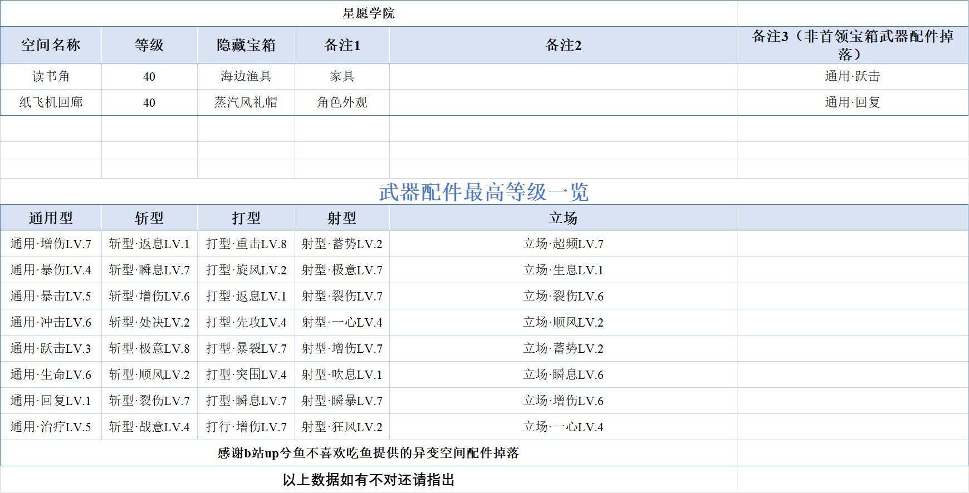Image resolution: width=969 pixels, height=493 pixels.
Task: Click the 备注2 header cell
Action: point(563,45)
